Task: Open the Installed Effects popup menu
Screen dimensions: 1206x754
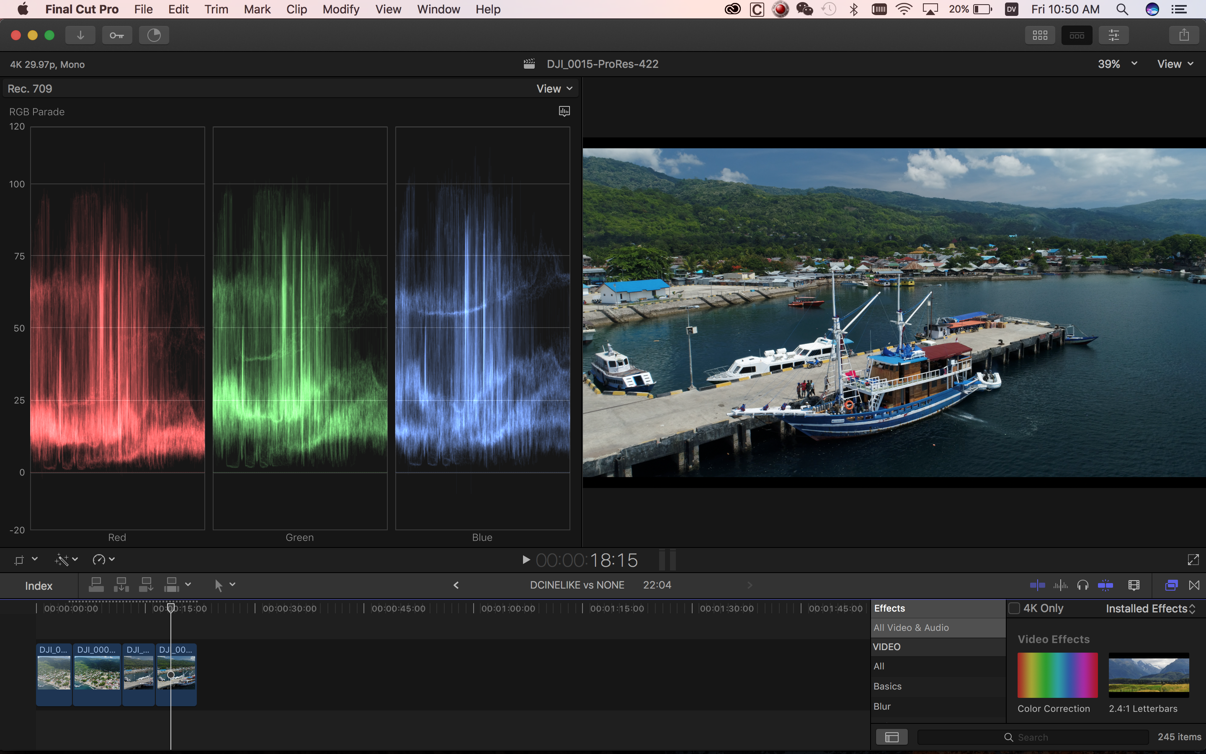Action: click(1150, 608)
